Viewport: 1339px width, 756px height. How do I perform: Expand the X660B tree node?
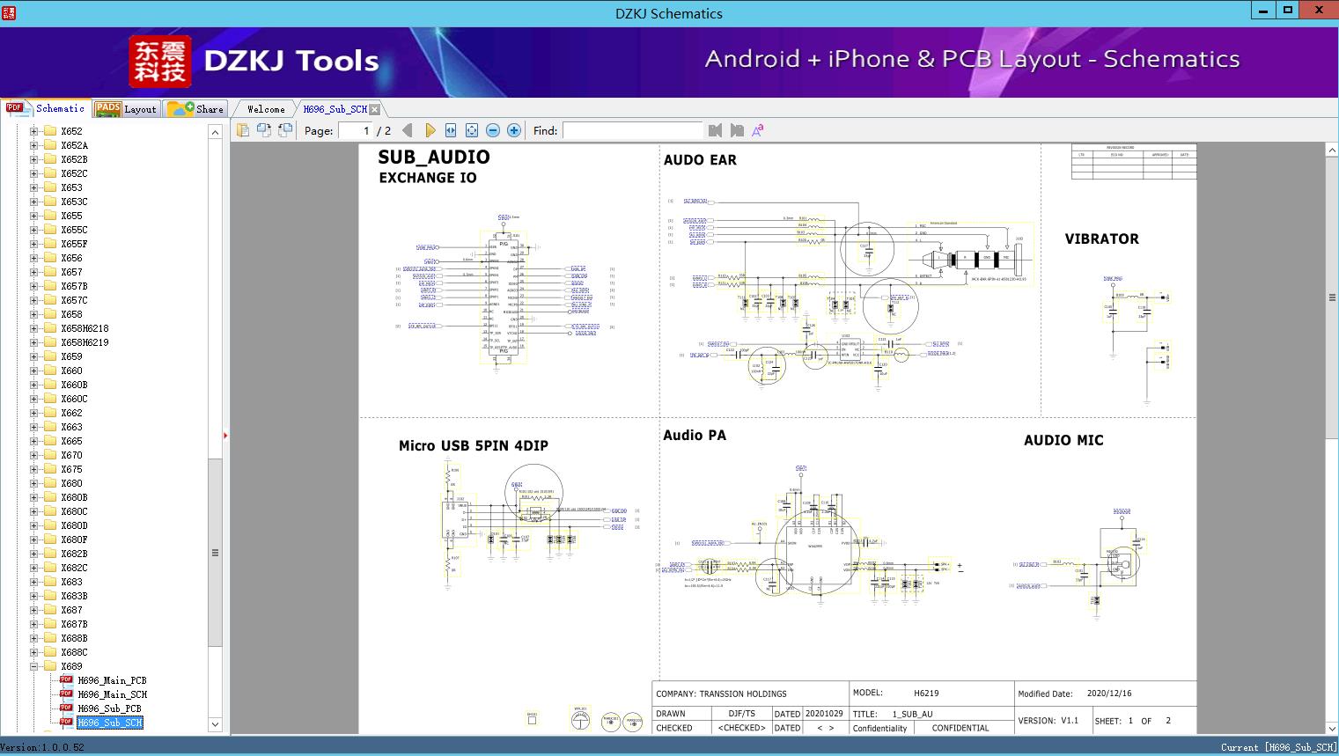(34, 385)
